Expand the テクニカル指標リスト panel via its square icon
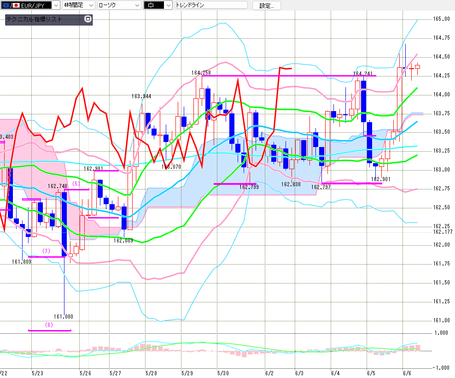Viewport: 455px width, 378px height. pos(87,19)
